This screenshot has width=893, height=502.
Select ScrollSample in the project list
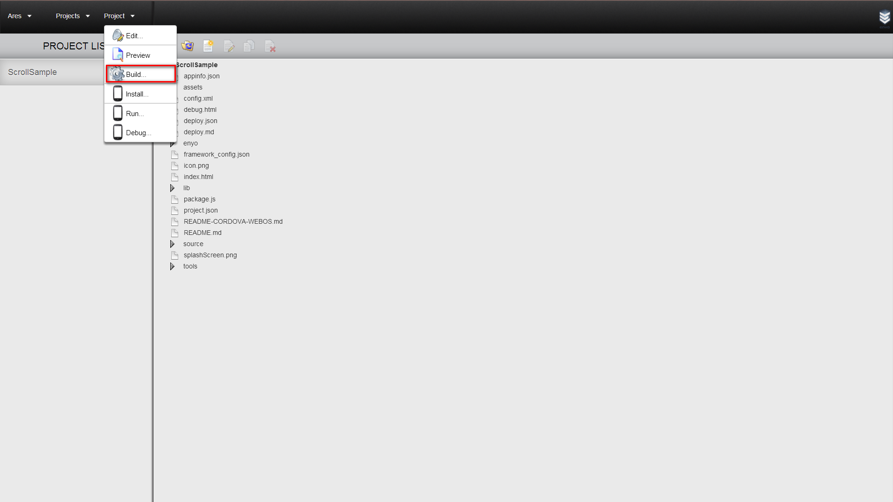coord(32,72)
